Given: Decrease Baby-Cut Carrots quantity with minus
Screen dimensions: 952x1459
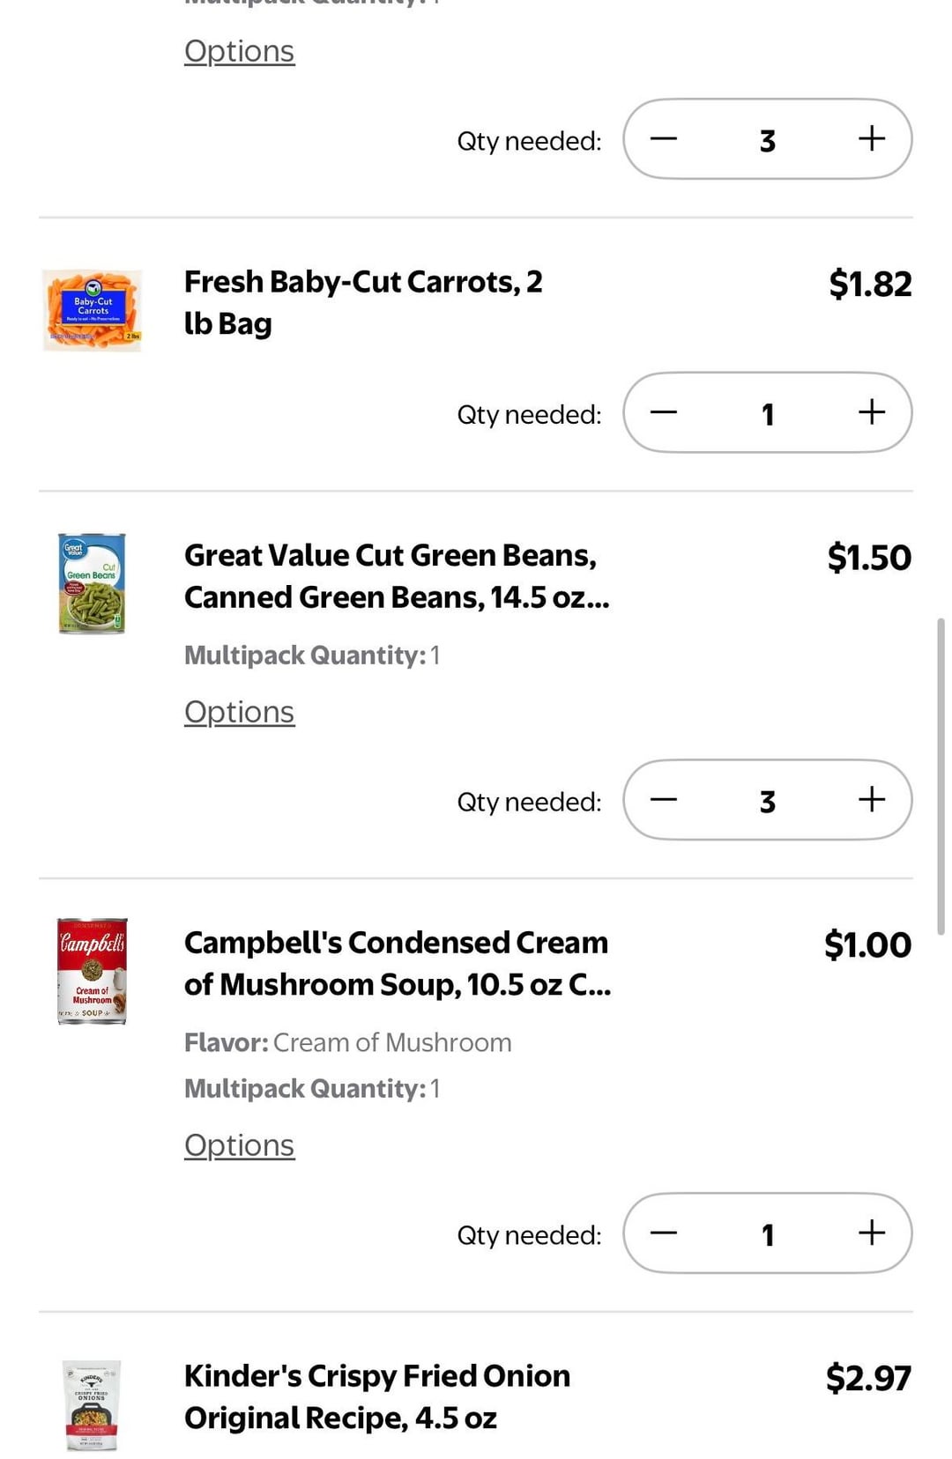Looking at the screenshot, I should 664,412.
